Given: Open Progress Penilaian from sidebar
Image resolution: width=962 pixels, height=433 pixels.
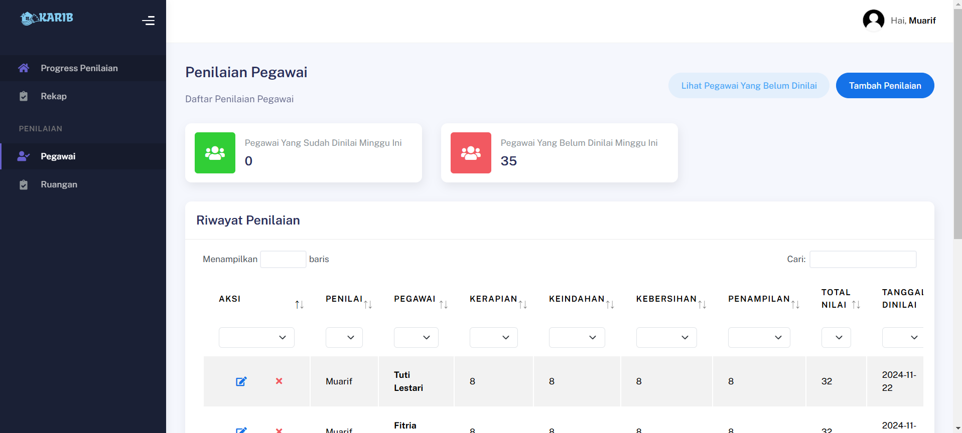Looking at the screenshot, I should click(79, 68).
